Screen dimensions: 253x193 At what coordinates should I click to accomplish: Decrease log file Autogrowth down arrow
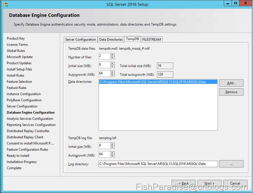(x=112, y=156)
